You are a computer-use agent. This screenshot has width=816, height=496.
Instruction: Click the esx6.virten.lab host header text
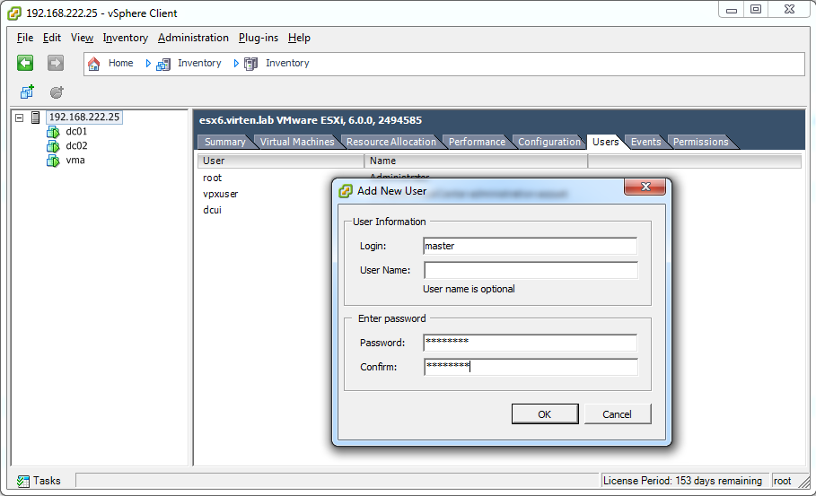(311, 120)
